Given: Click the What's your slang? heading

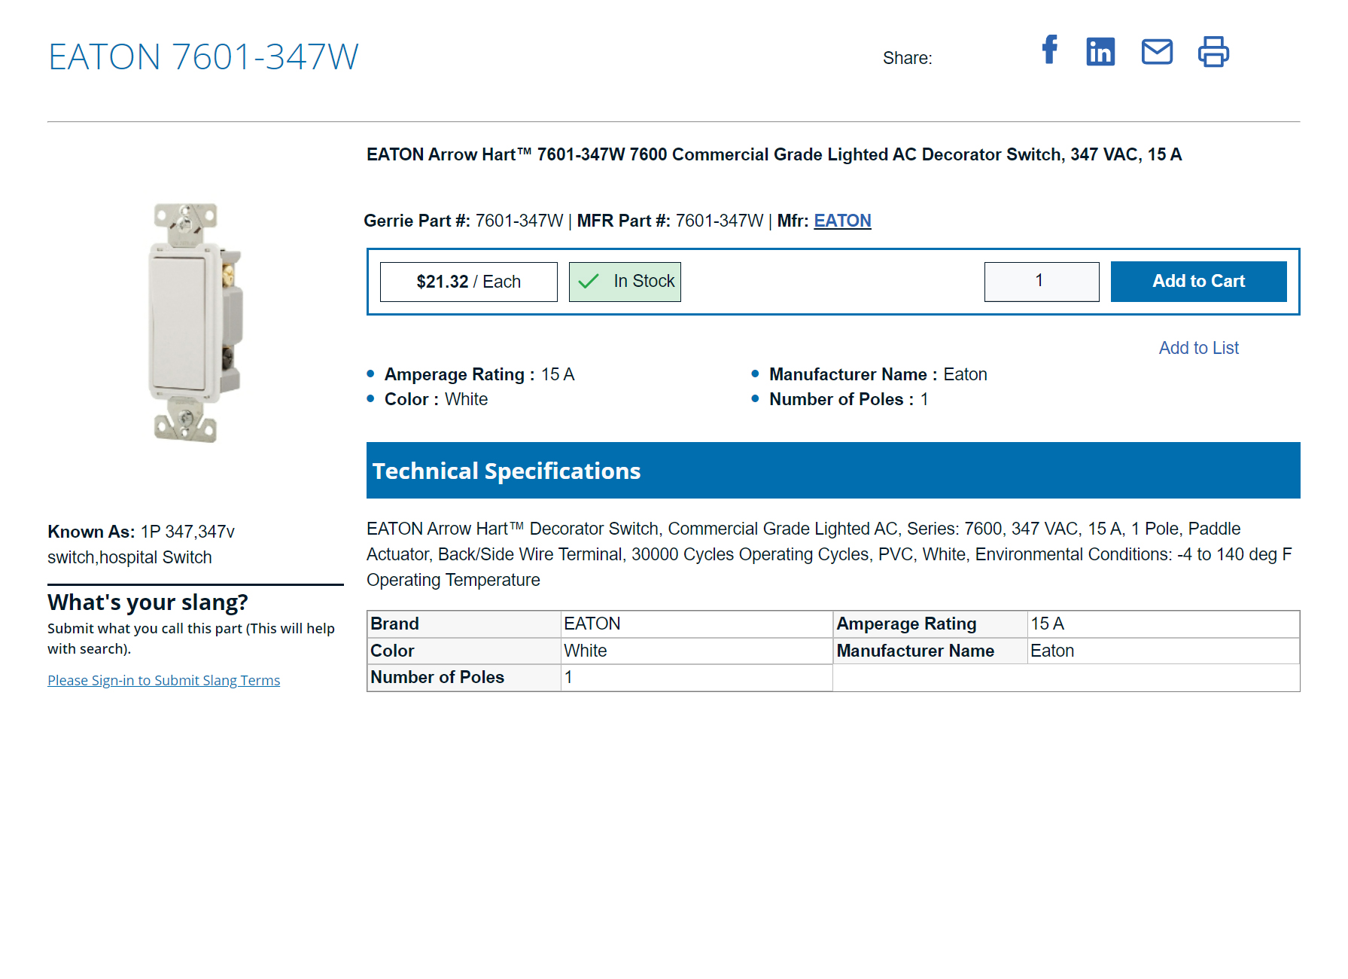Looking at the screenshot, I should (148, 602).
